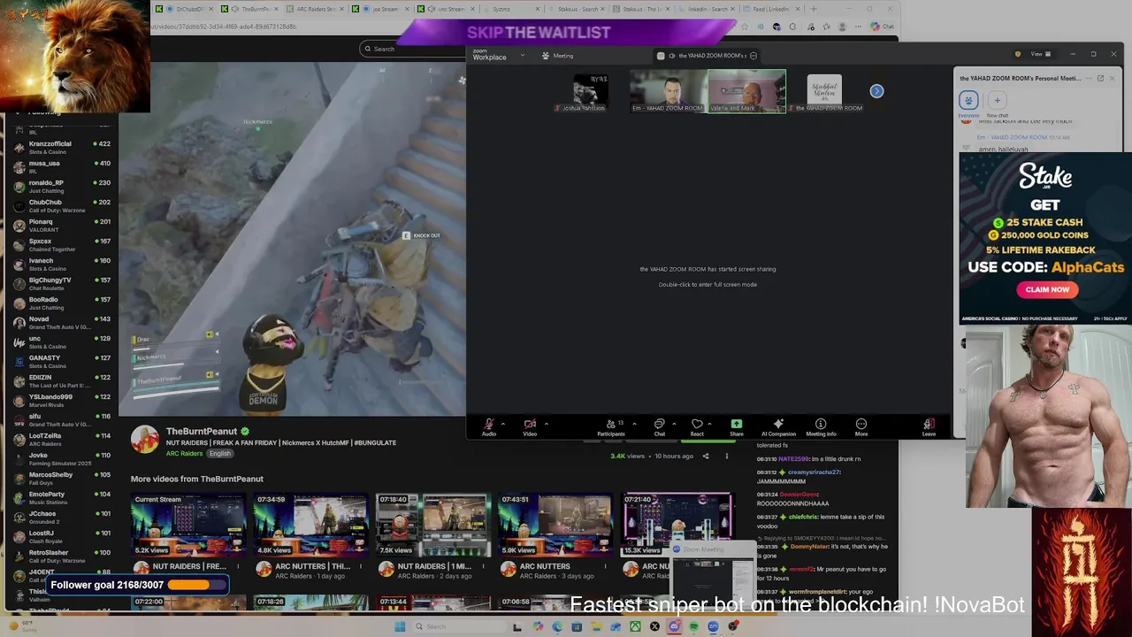
Task: Switch to TheBurntPeanut browser tab
Action: [x=250, y=9]
